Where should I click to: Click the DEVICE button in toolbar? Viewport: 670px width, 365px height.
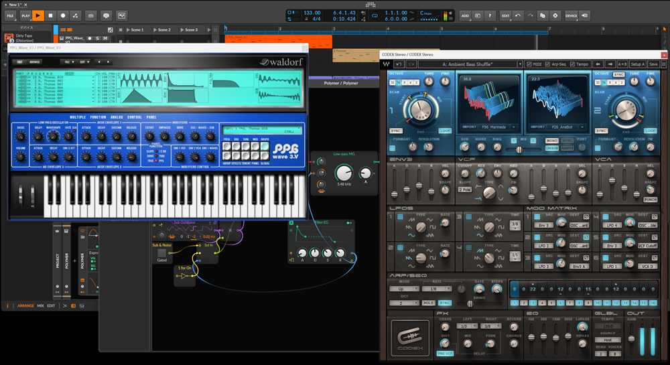pyautogui.click(x=572, y=16)
